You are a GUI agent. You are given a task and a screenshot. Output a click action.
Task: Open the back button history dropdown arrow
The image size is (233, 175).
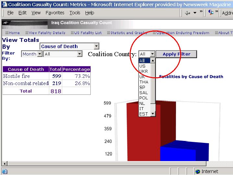(195, 13)
